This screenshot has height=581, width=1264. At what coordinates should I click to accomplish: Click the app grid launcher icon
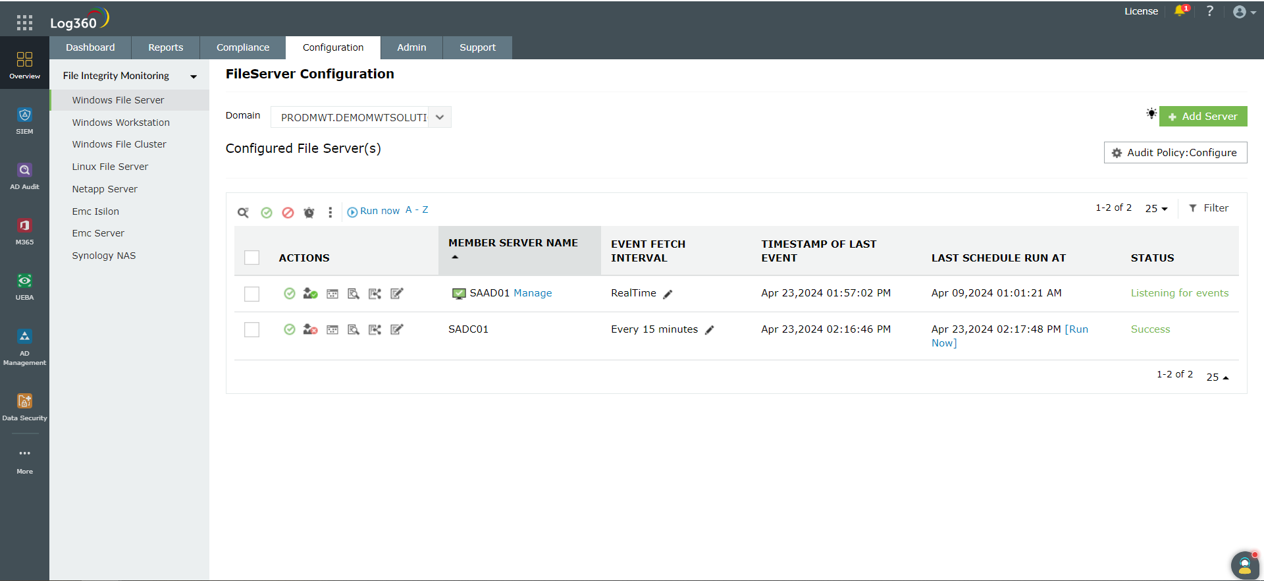(24, 23)
